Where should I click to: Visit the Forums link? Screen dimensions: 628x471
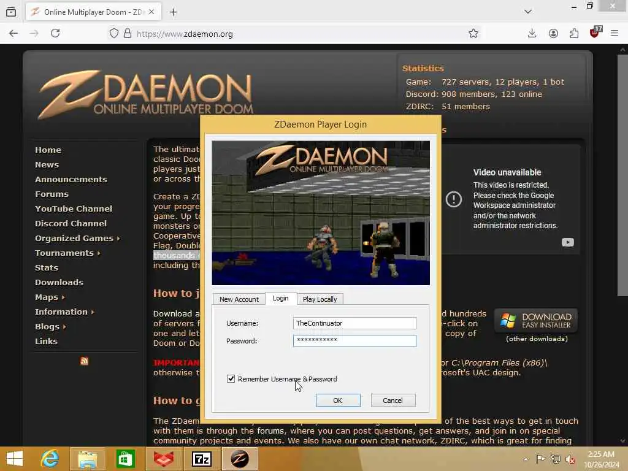(52, 194)
